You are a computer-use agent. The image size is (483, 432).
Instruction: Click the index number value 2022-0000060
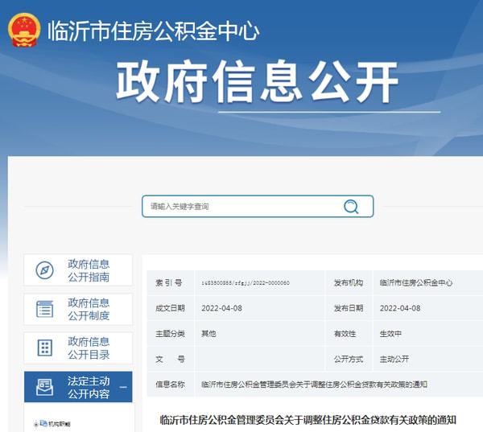[246, 282]
